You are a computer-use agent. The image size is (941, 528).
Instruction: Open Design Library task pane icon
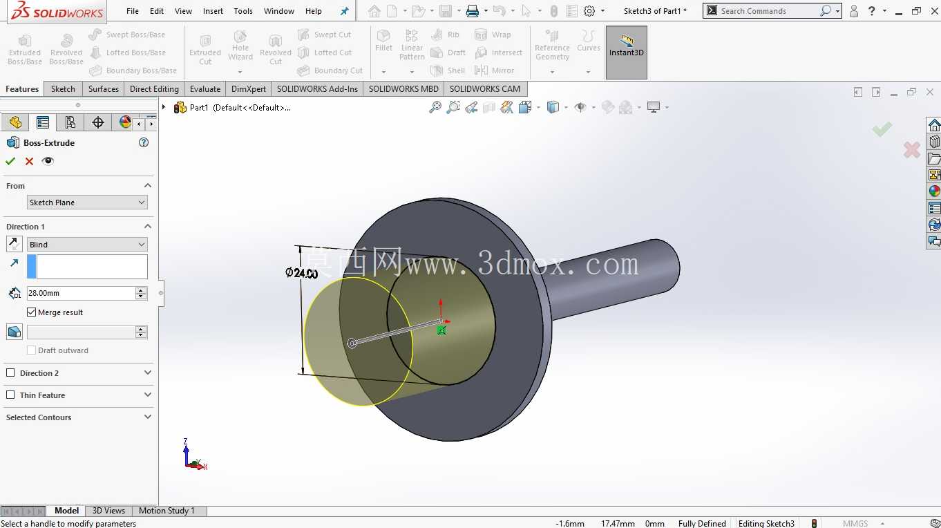tap(934, 142)
